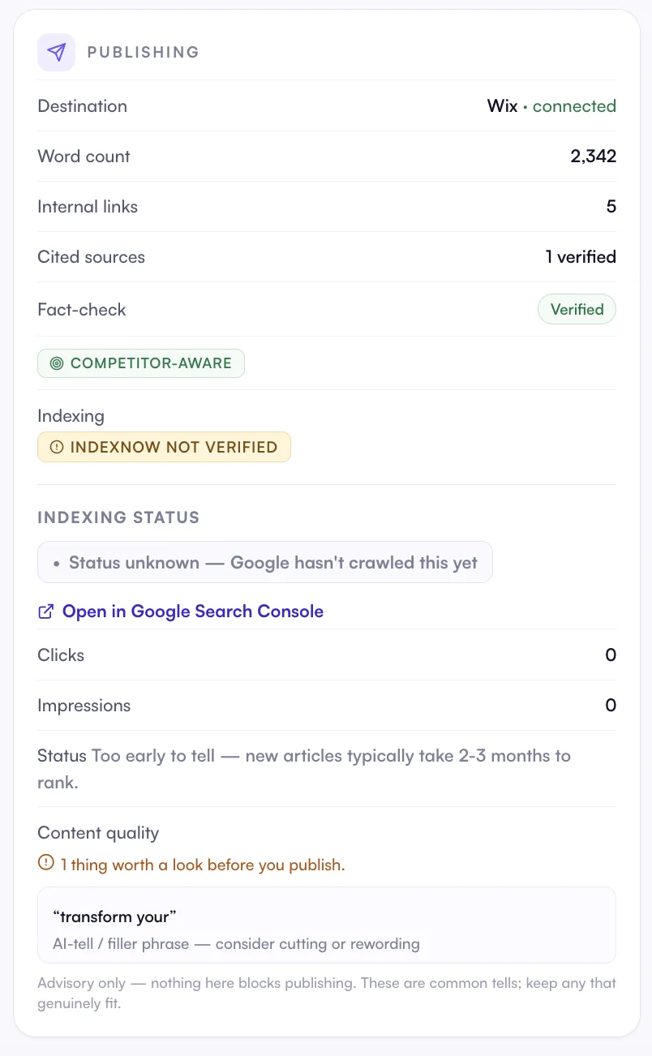Open in Google Search Console link

click(x=193, y=612)
